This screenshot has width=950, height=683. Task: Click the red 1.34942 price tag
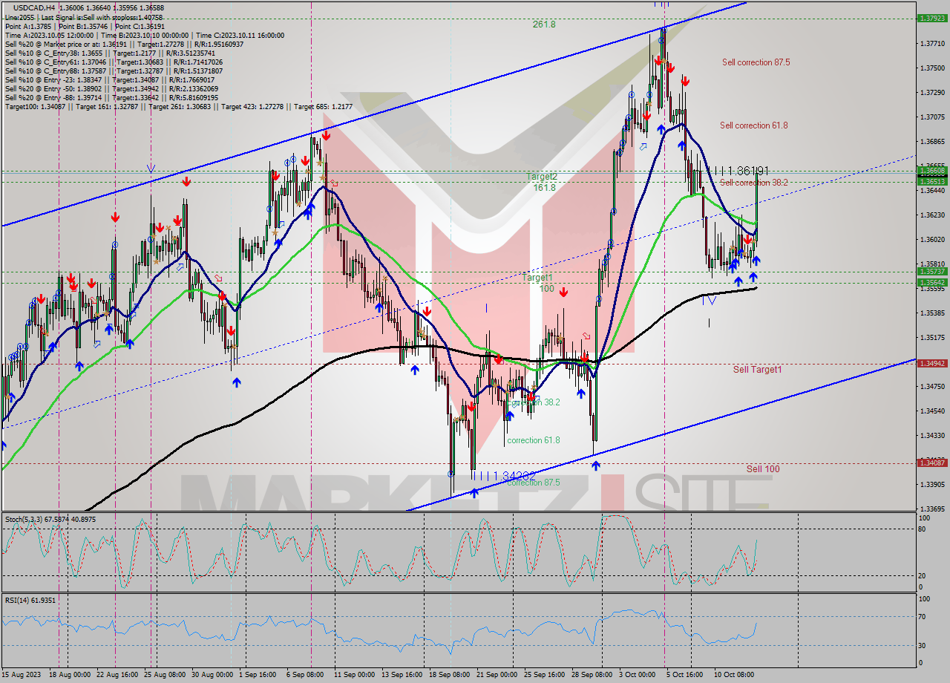pyautogui.click(x=932, y=364)
